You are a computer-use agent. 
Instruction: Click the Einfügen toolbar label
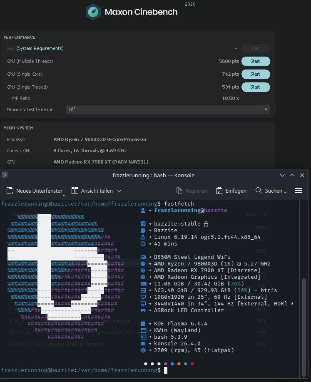tap(236, 191)
